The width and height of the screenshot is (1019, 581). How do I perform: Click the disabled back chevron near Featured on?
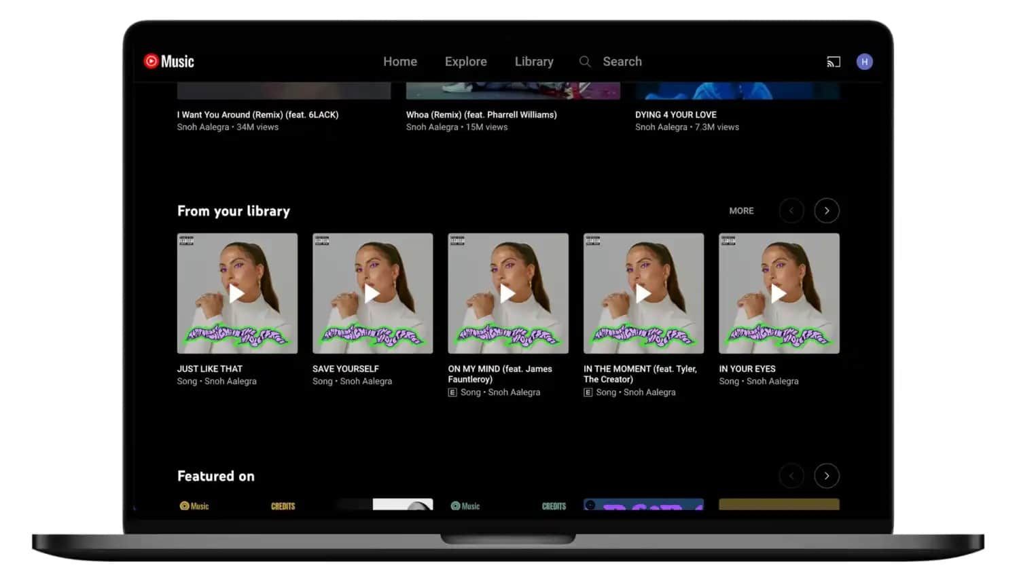coord(791,475)
